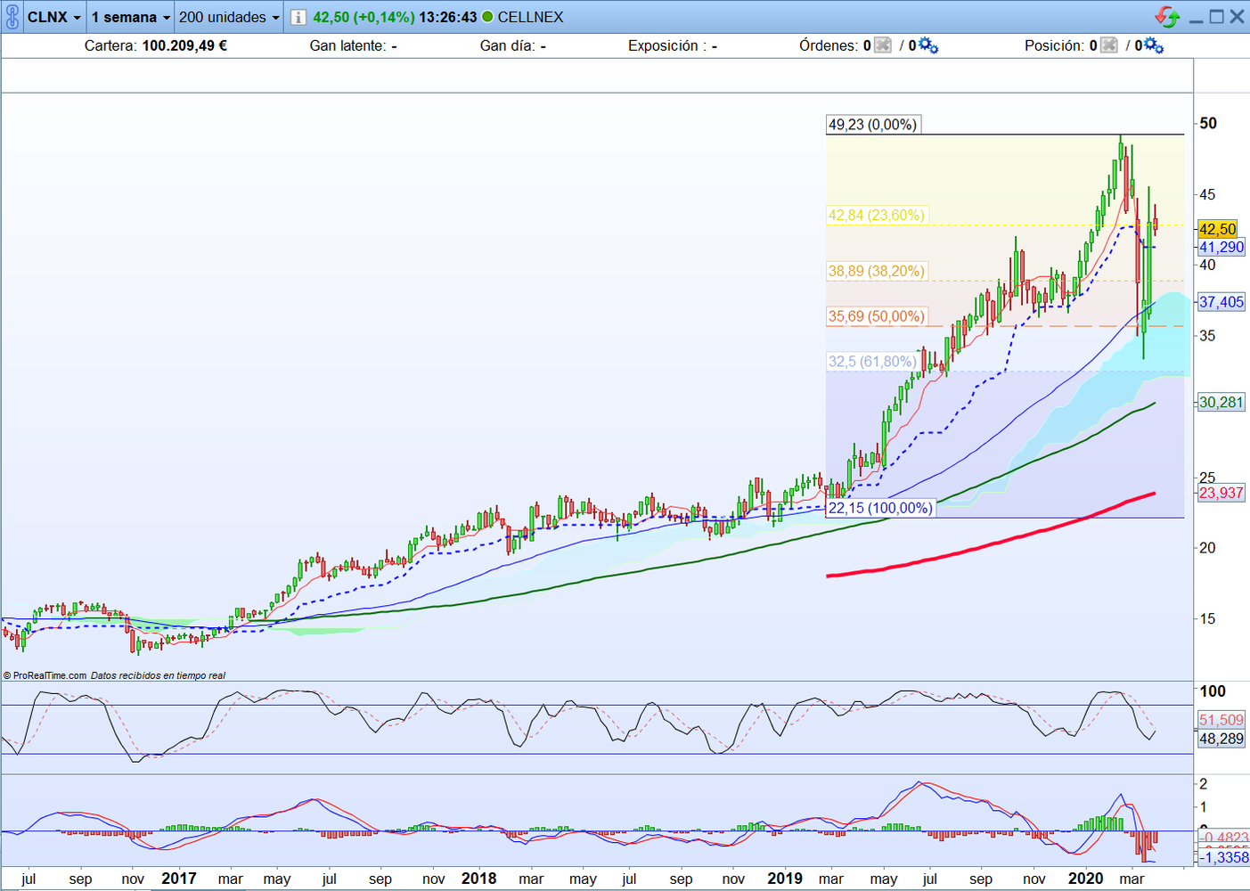
Task: Click the 30,281 moving average tag
Action: click(1221, 403)
